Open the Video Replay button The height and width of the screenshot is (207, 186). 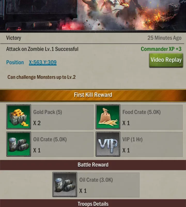tap(166, 60)
